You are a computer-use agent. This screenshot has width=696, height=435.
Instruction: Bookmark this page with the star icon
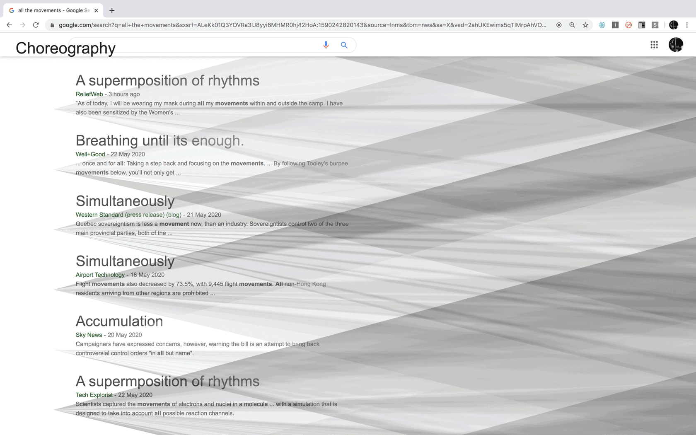click(x=585, y=25)
